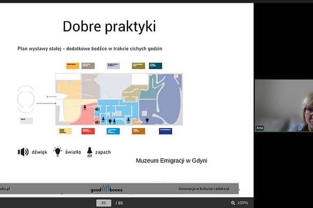Click the circular entrance diagram left of the map
313x208 pixels.
point(26,99)
